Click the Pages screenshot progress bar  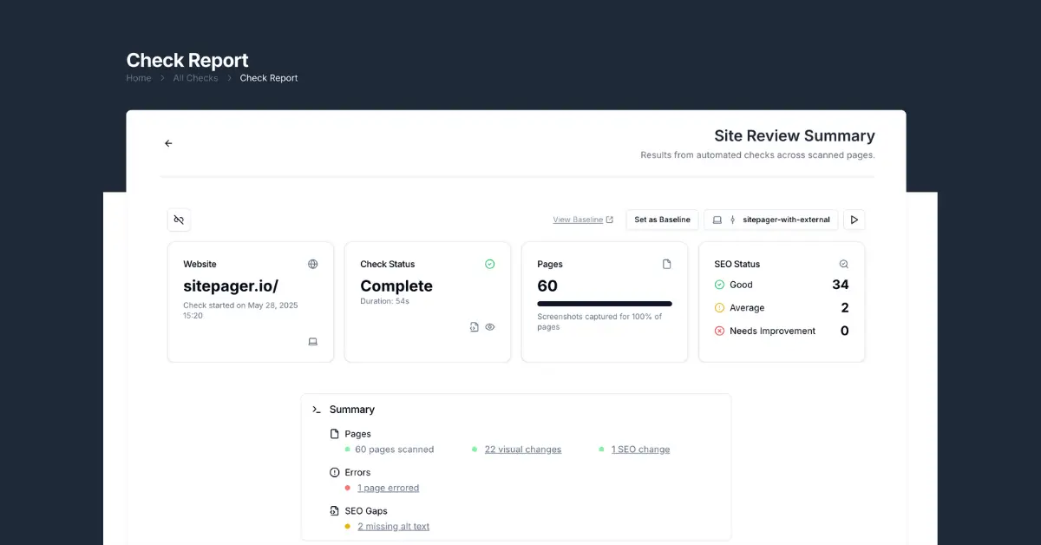click(604, 304)
